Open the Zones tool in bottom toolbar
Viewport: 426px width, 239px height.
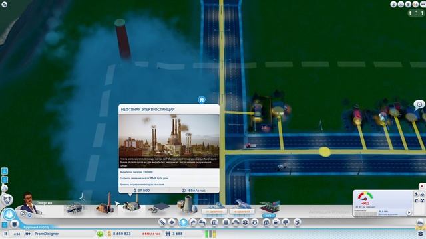[172, 223]
